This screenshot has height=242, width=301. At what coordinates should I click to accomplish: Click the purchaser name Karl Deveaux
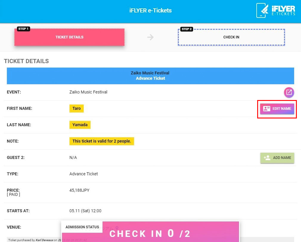pyautogui.click(x=44, y=240)
